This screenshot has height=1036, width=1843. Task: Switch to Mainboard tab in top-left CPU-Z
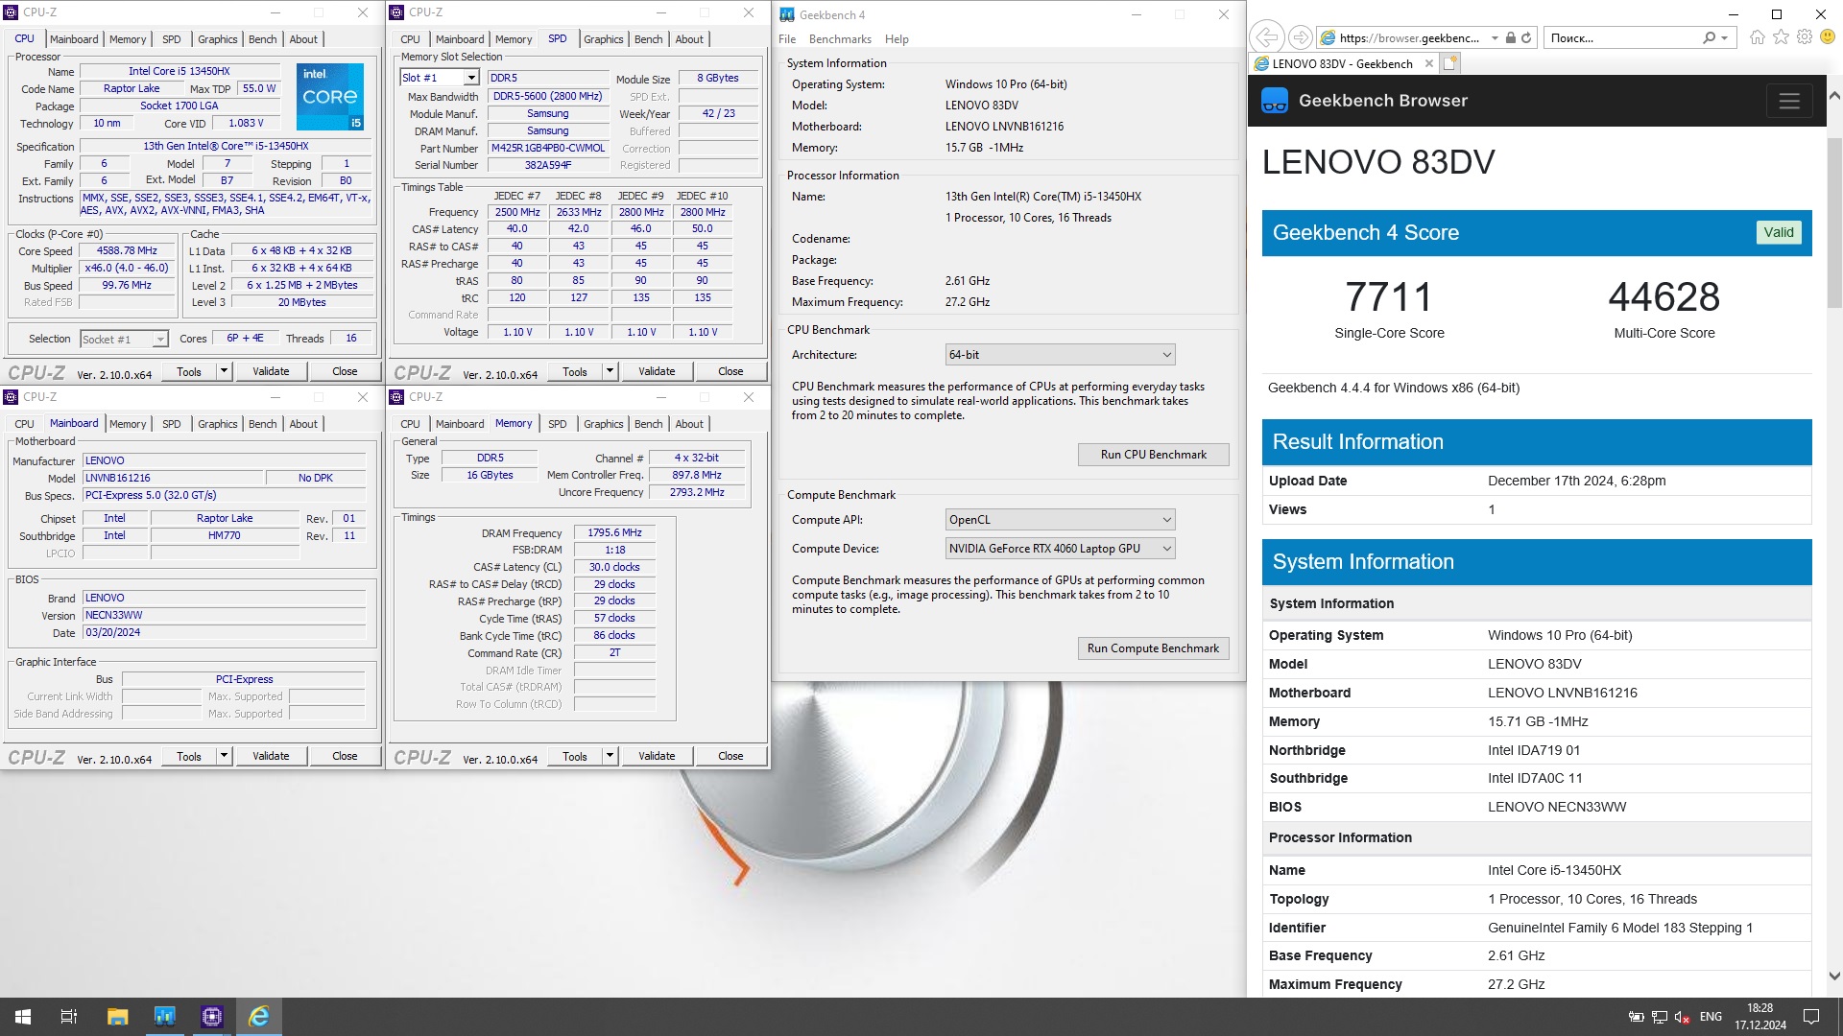74,39
